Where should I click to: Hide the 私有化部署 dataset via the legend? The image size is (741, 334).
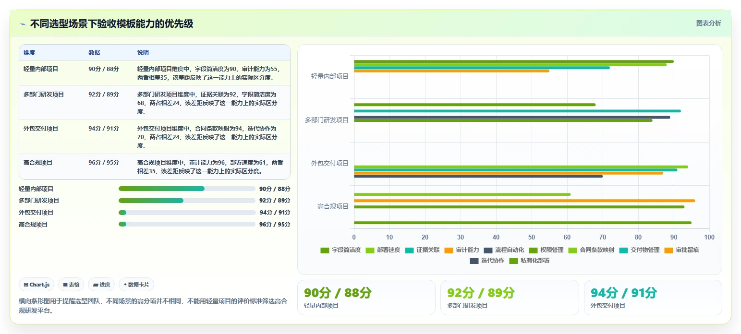[529, 261]
